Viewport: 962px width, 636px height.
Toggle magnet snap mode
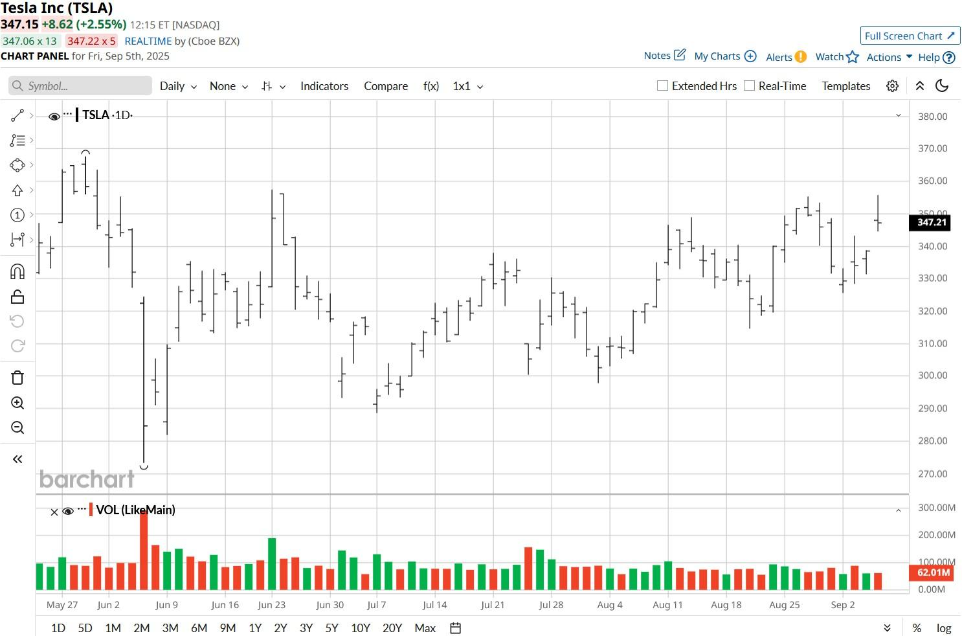tap(17, 271)
